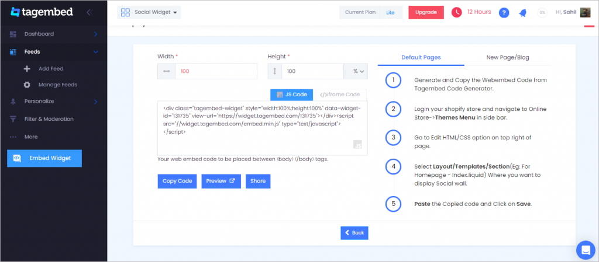Image resolution: width=599 pixels, height=262 pixels.
Task: Open the height unit % dropdown
Action: click(356, 71)
